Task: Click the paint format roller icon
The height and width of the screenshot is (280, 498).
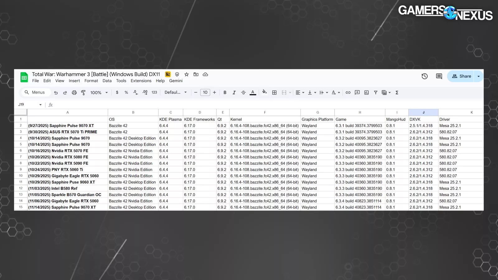Action: (83, 92)
